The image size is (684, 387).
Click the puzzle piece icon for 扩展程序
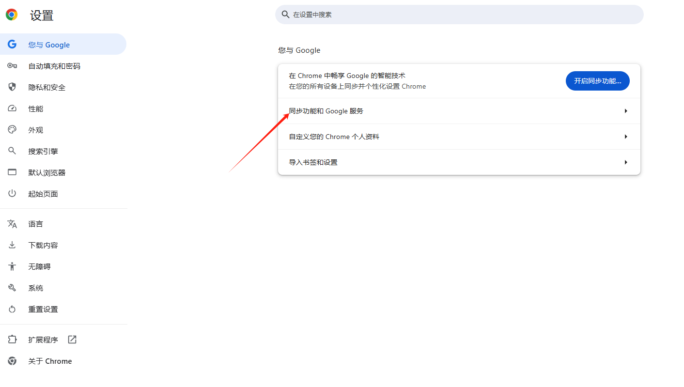pos(12,340)
